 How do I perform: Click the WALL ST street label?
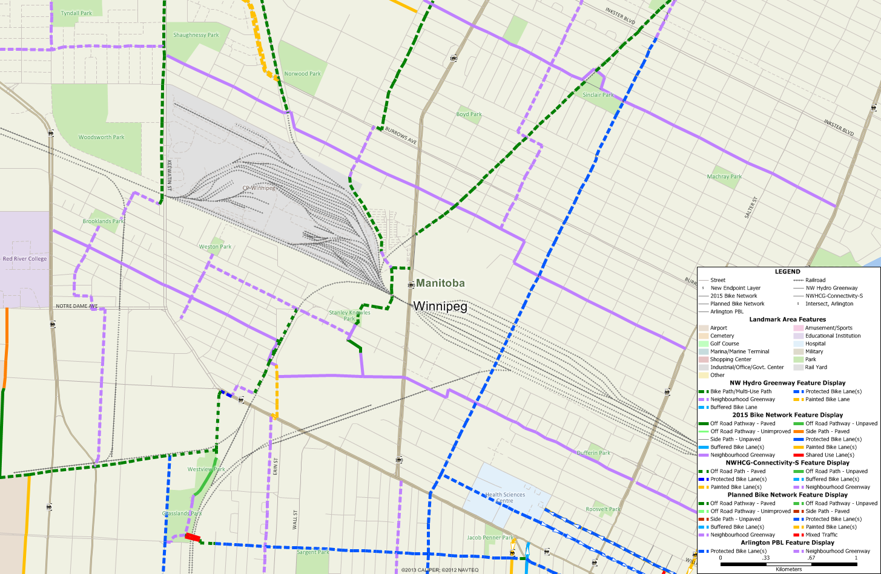click(295, 520)
